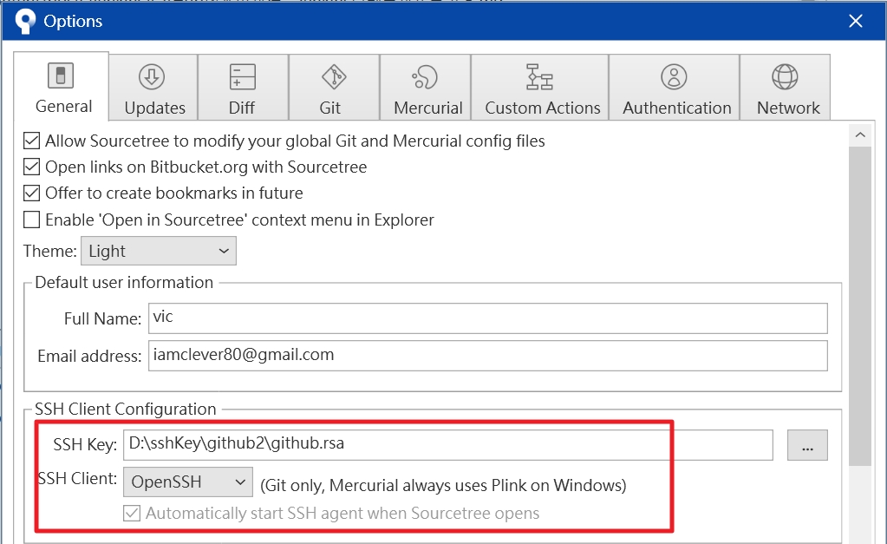Open the Authentication tab label

pyautogui.click(x=676, y=108)
